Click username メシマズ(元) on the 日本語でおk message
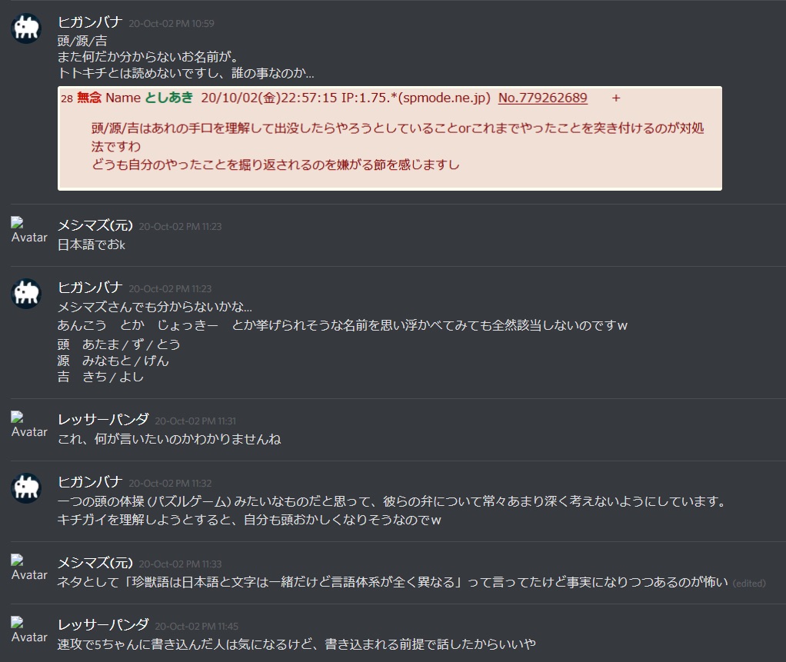Screen dimensions: 786x662 coord(95,225)
